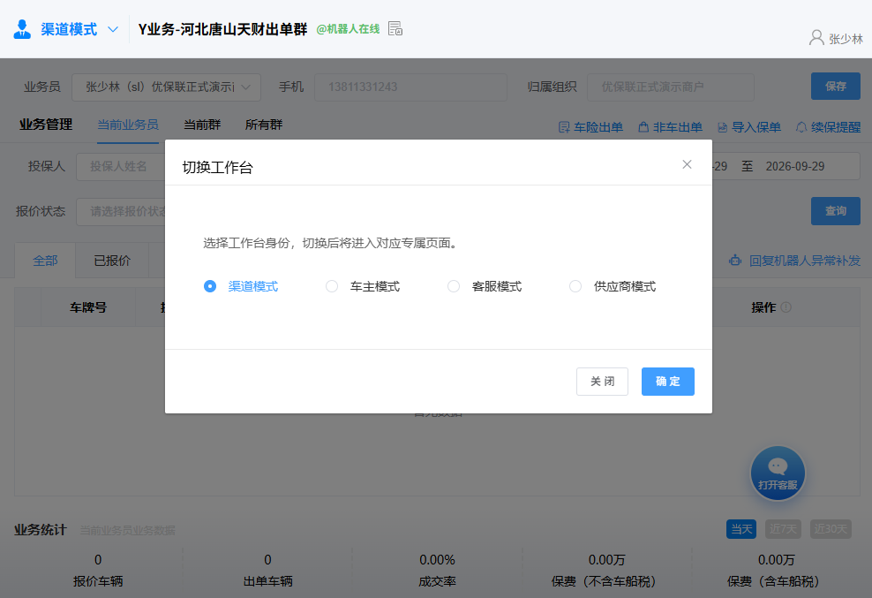Open the 打开客服 chat bubble

tap(778, 473)
